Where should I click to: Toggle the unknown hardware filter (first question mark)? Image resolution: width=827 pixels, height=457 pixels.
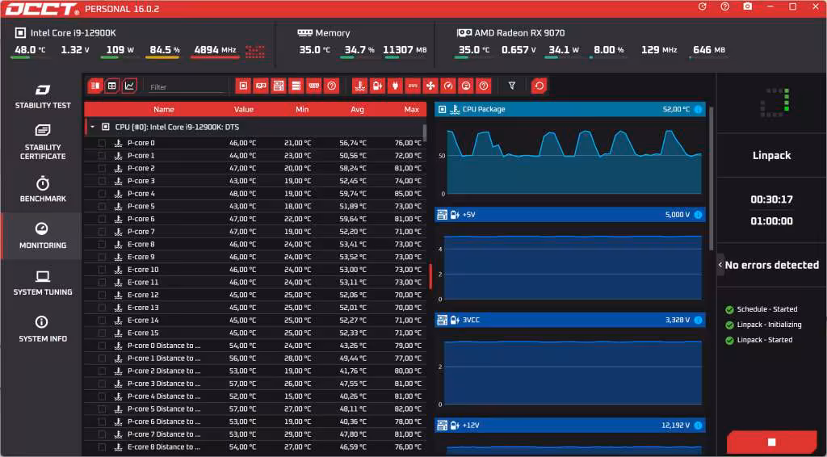tap(331, 86)
